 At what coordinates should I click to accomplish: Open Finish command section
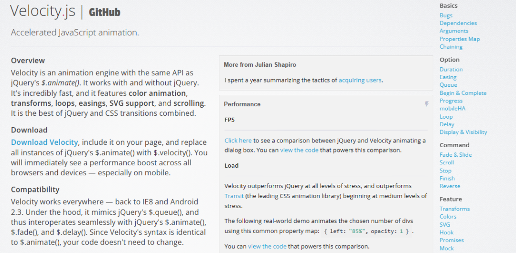point(447,179)
